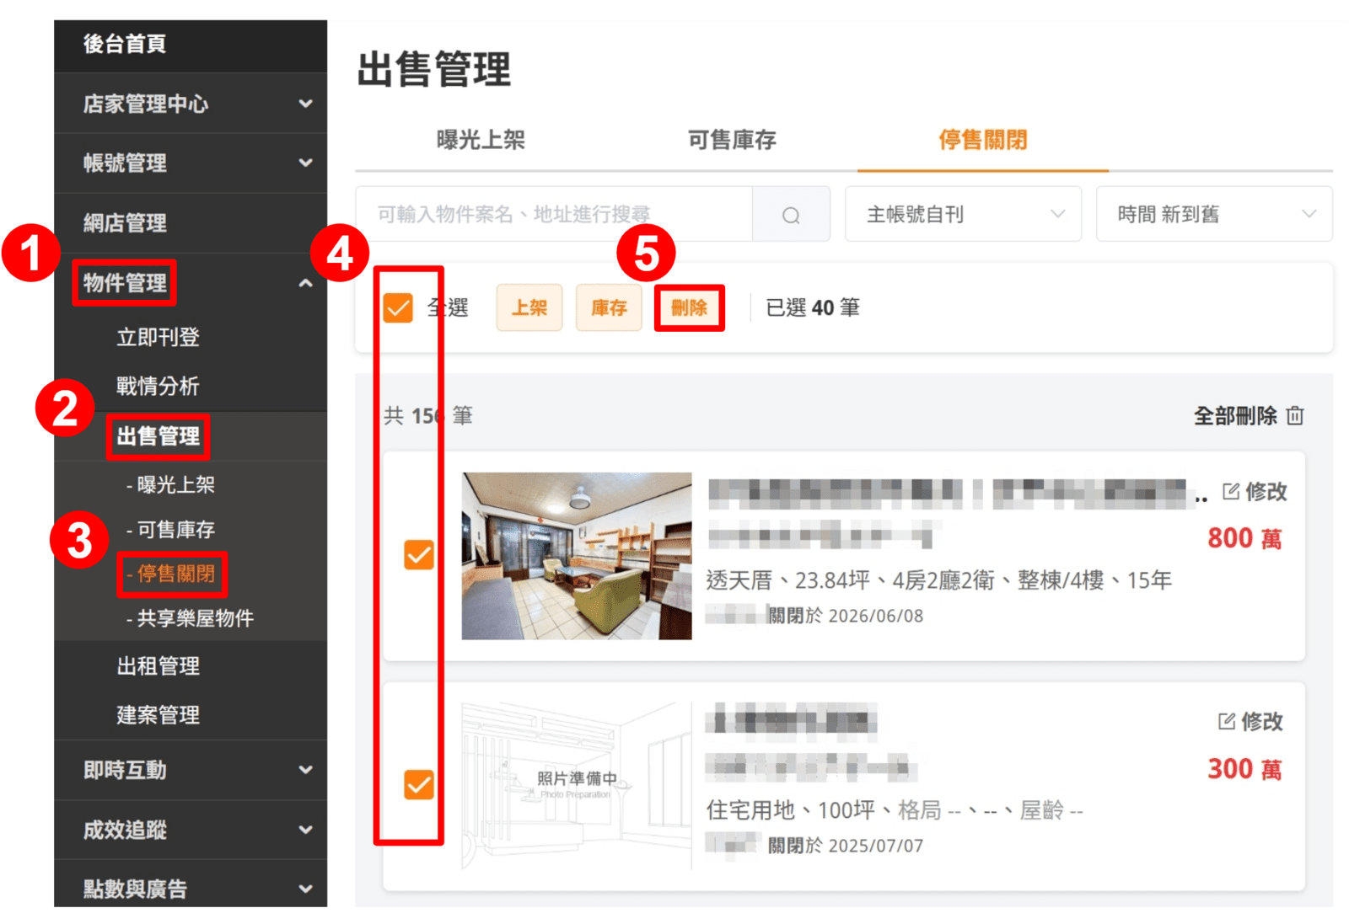The height and width of the screenshot is (924, 1349).
Task: Focus the property name or address search field
Action: 554,214
